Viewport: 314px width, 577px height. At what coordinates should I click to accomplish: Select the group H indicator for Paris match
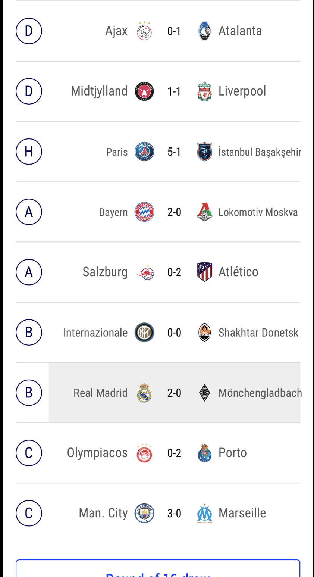pos(29,152)
